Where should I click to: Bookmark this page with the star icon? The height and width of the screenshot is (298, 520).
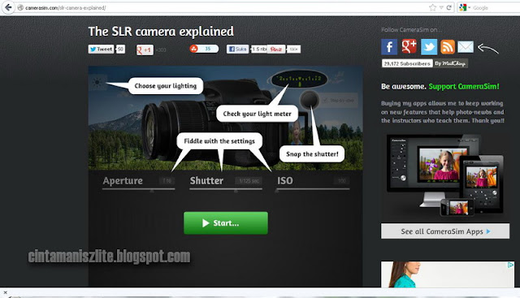(432, 7)
